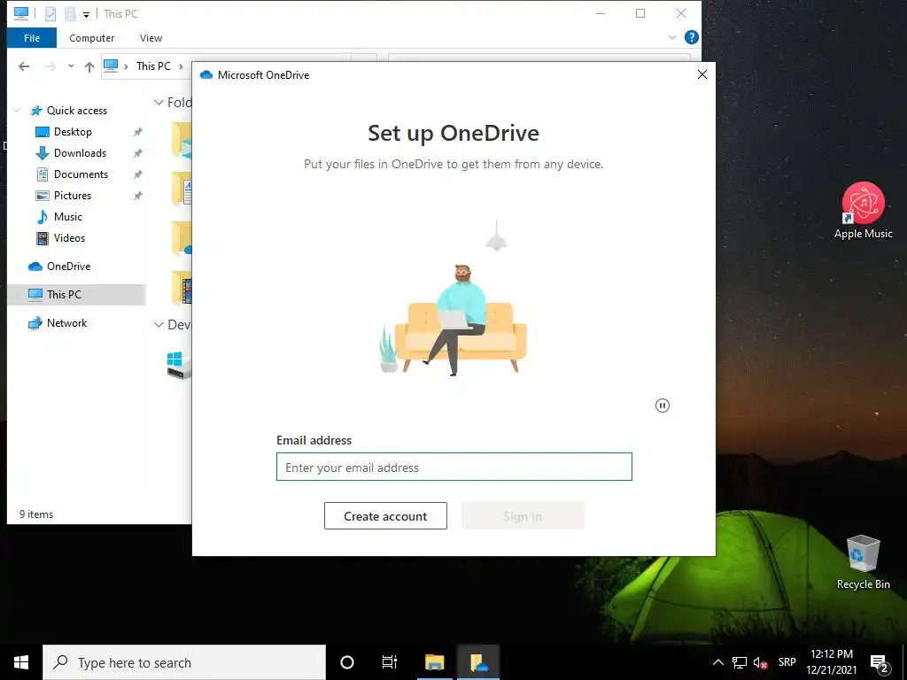Image resolution: width=907 pixels, height=680 pixels.
Task: Open the File tab in File Explorer
Action: (x=32, y=37)
